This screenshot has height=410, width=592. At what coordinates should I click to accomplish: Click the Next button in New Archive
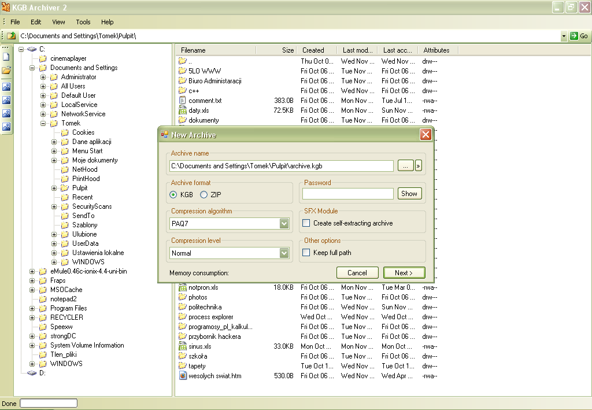[x=404, y=272]
